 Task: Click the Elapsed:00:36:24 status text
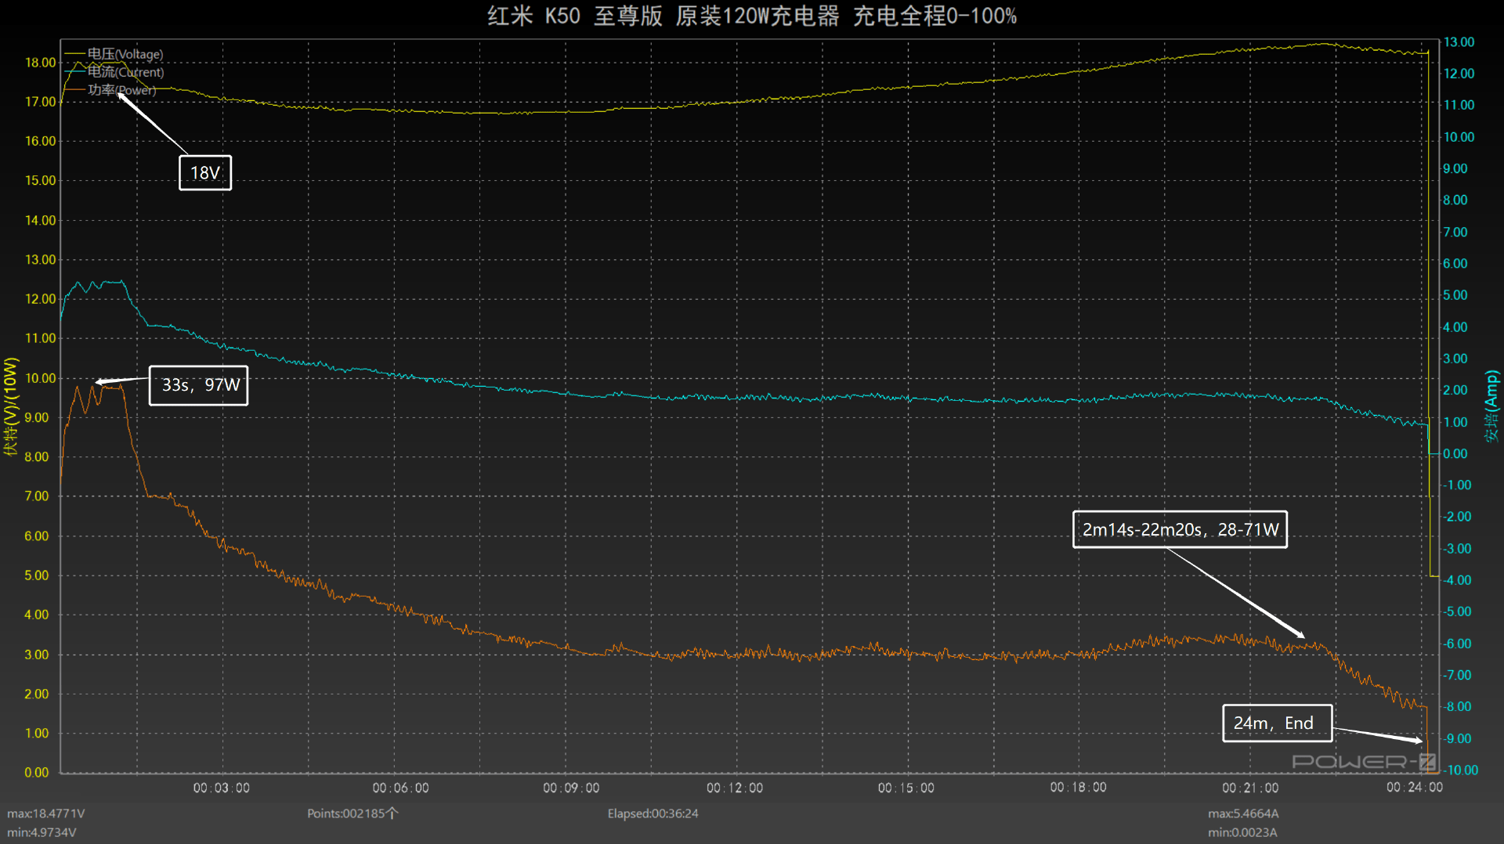point(653,813)
